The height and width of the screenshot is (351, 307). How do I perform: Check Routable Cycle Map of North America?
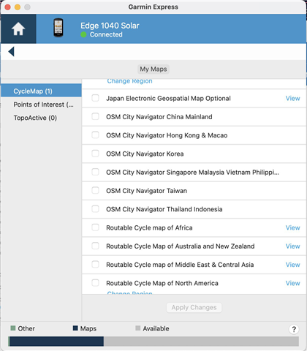pyautogui.click(x=95, y=283)
